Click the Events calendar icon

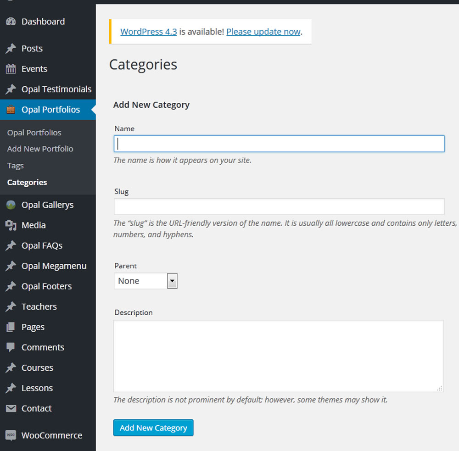(11, 69)
